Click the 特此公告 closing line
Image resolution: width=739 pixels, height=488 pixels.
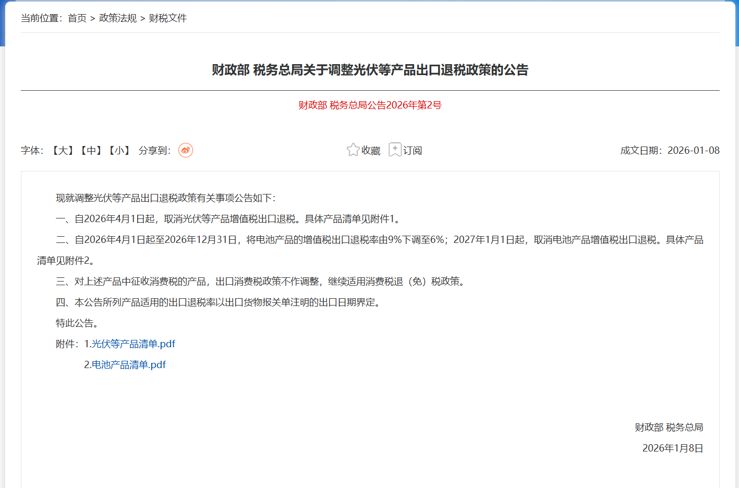[75, 323]
